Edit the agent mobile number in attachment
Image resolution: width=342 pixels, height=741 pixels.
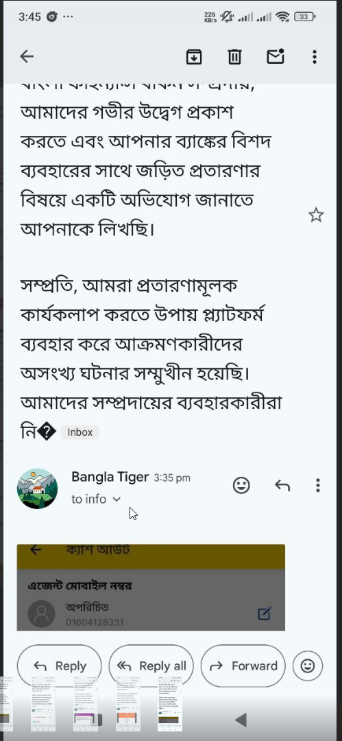coord(265,614)
